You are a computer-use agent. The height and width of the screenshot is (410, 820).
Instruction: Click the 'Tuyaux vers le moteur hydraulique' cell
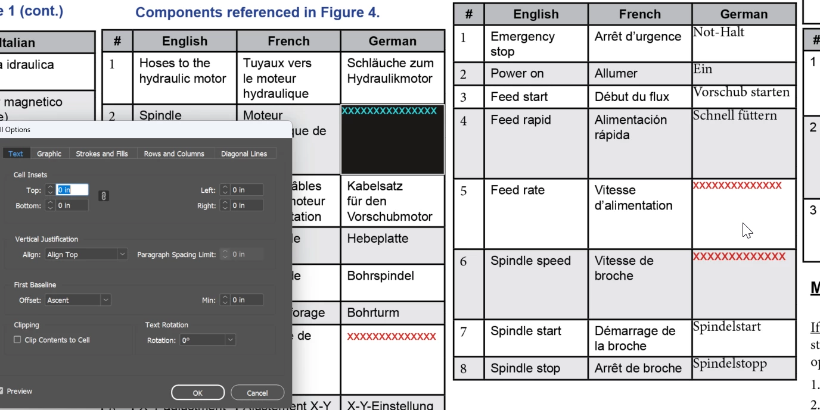pyautogui.click(x=288, y=78)
